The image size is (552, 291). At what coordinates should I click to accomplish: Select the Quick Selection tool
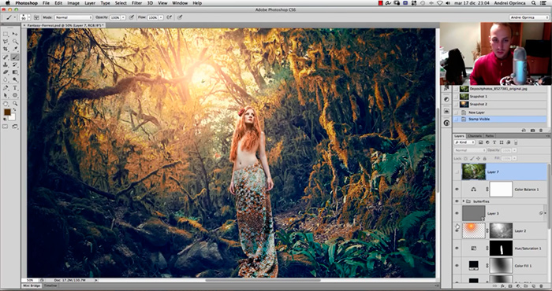click(x=15, y=42)
